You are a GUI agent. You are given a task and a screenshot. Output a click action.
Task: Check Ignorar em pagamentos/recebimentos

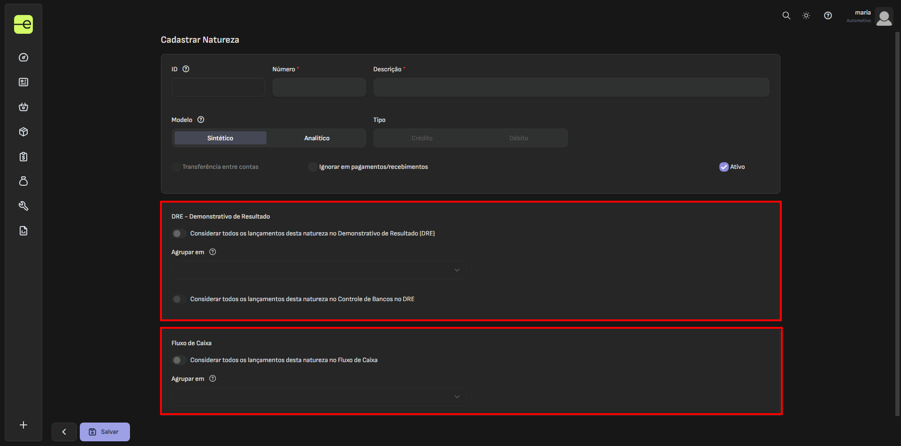point(313,167)
